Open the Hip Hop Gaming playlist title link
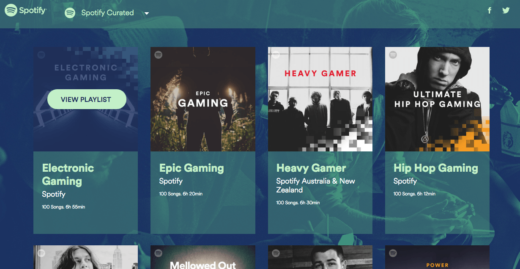The height and width of the screenshot is (269, 520). pos(436,168)
